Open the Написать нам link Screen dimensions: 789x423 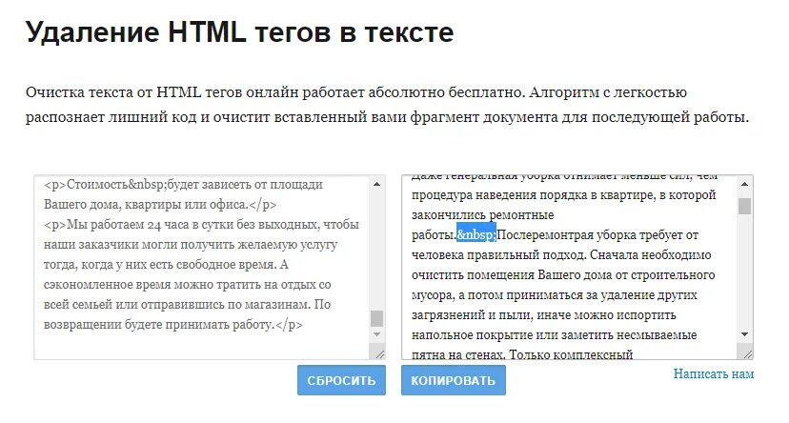tap(714, 373)
